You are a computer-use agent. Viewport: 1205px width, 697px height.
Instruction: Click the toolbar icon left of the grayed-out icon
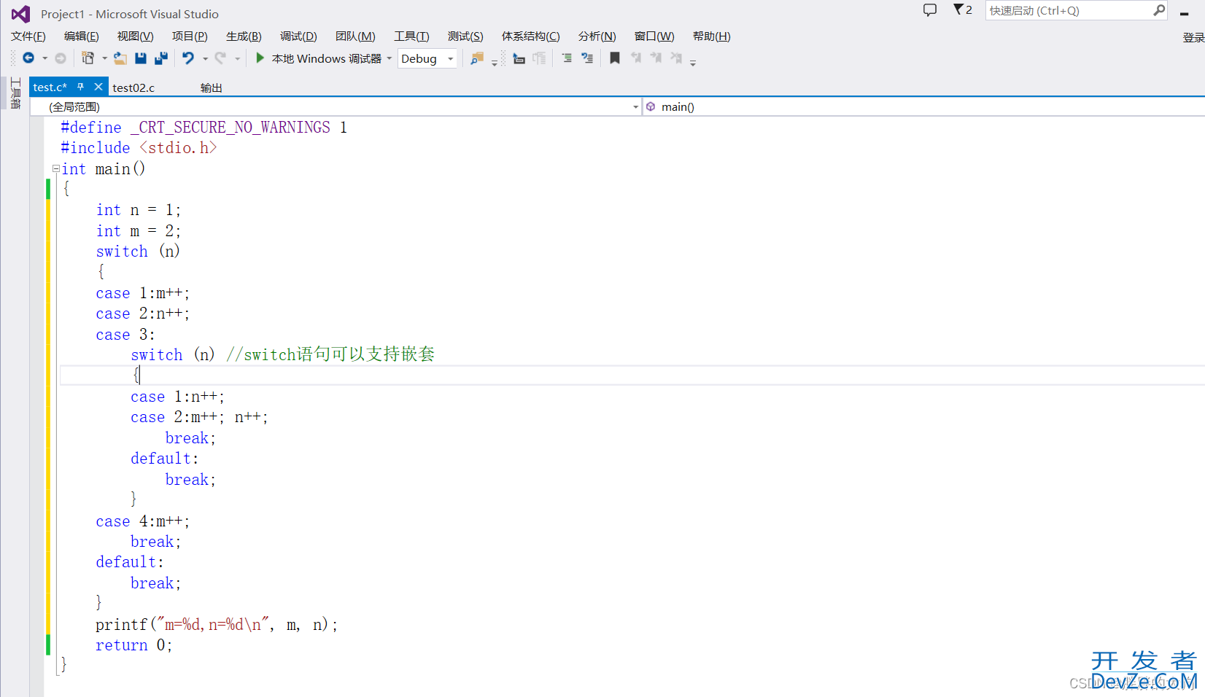(x=519, y=58)
